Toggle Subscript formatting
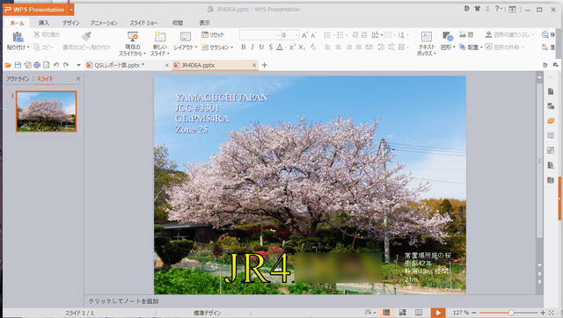 coord(302,47)
